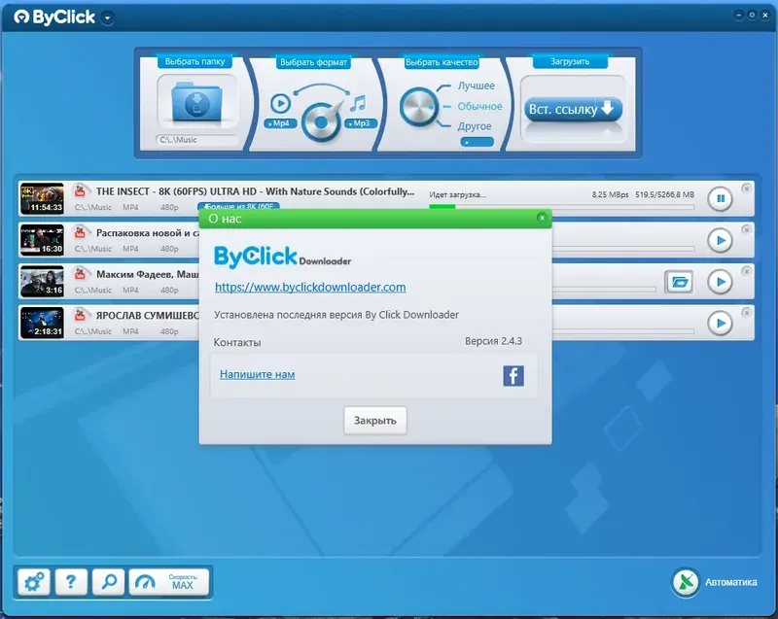The image size is (778, 619).
Task: Click the quality selection knob
Action: click(418, 107)
